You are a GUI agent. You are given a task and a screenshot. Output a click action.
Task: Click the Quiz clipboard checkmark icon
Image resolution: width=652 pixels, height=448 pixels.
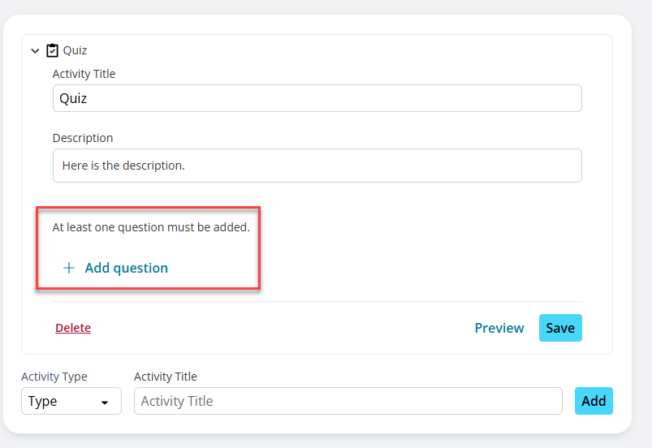52,50
